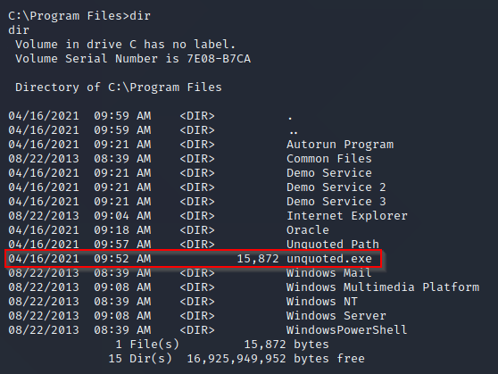Click the 'Unquoted Path' directory name
This screenshot has width=498, height=374.
pyautogui.click(x=333, y=245)
